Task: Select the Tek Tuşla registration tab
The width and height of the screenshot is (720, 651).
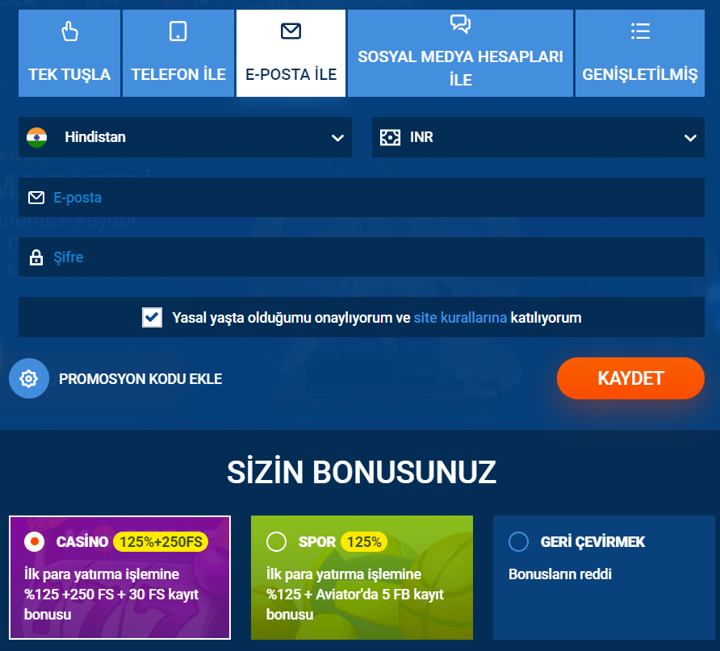Action: pyautogui.click(x=69, y=53)
